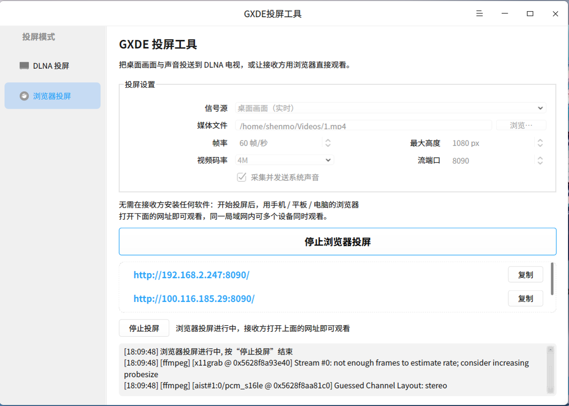
Task: Click the 停止投屏 button
Action: point(144,328)
